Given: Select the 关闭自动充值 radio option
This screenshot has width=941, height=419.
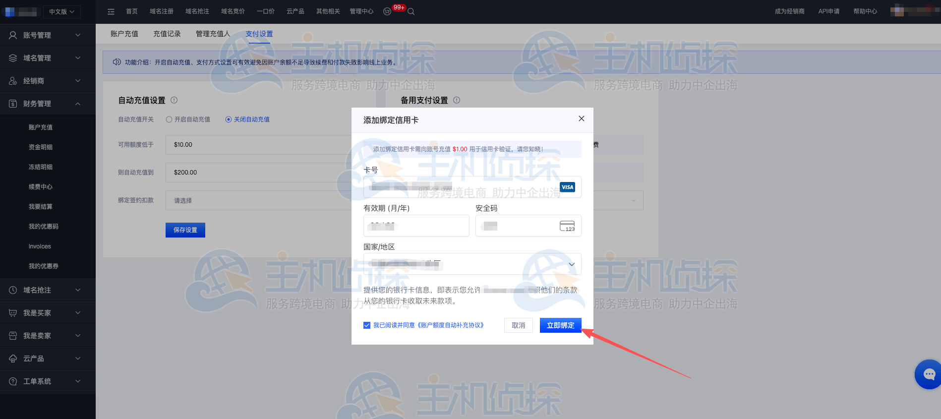Looking at the screenshot, I should [229, 120].
